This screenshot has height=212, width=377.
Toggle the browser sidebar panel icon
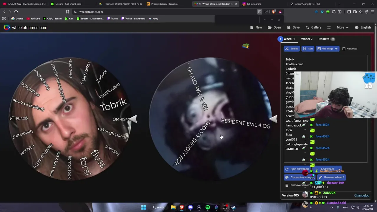tap(349, 12)
